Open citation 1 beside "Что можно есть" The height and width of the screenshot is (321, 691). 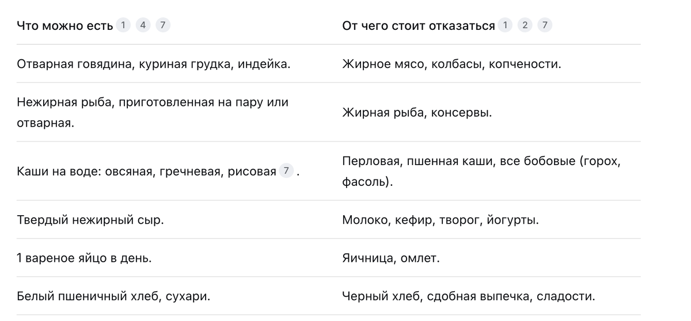[x=123, y=25]
